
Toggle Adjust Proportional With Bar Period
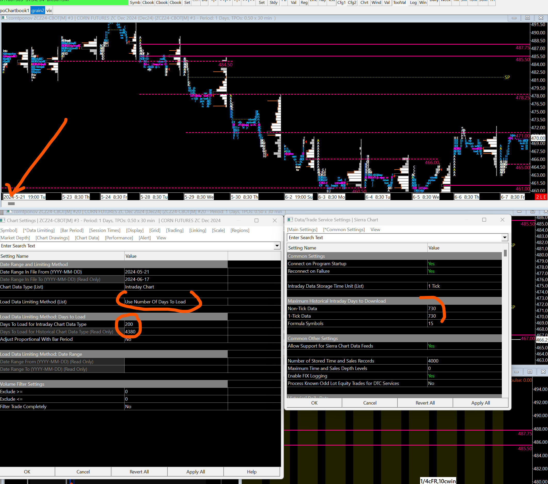[128, 339]
